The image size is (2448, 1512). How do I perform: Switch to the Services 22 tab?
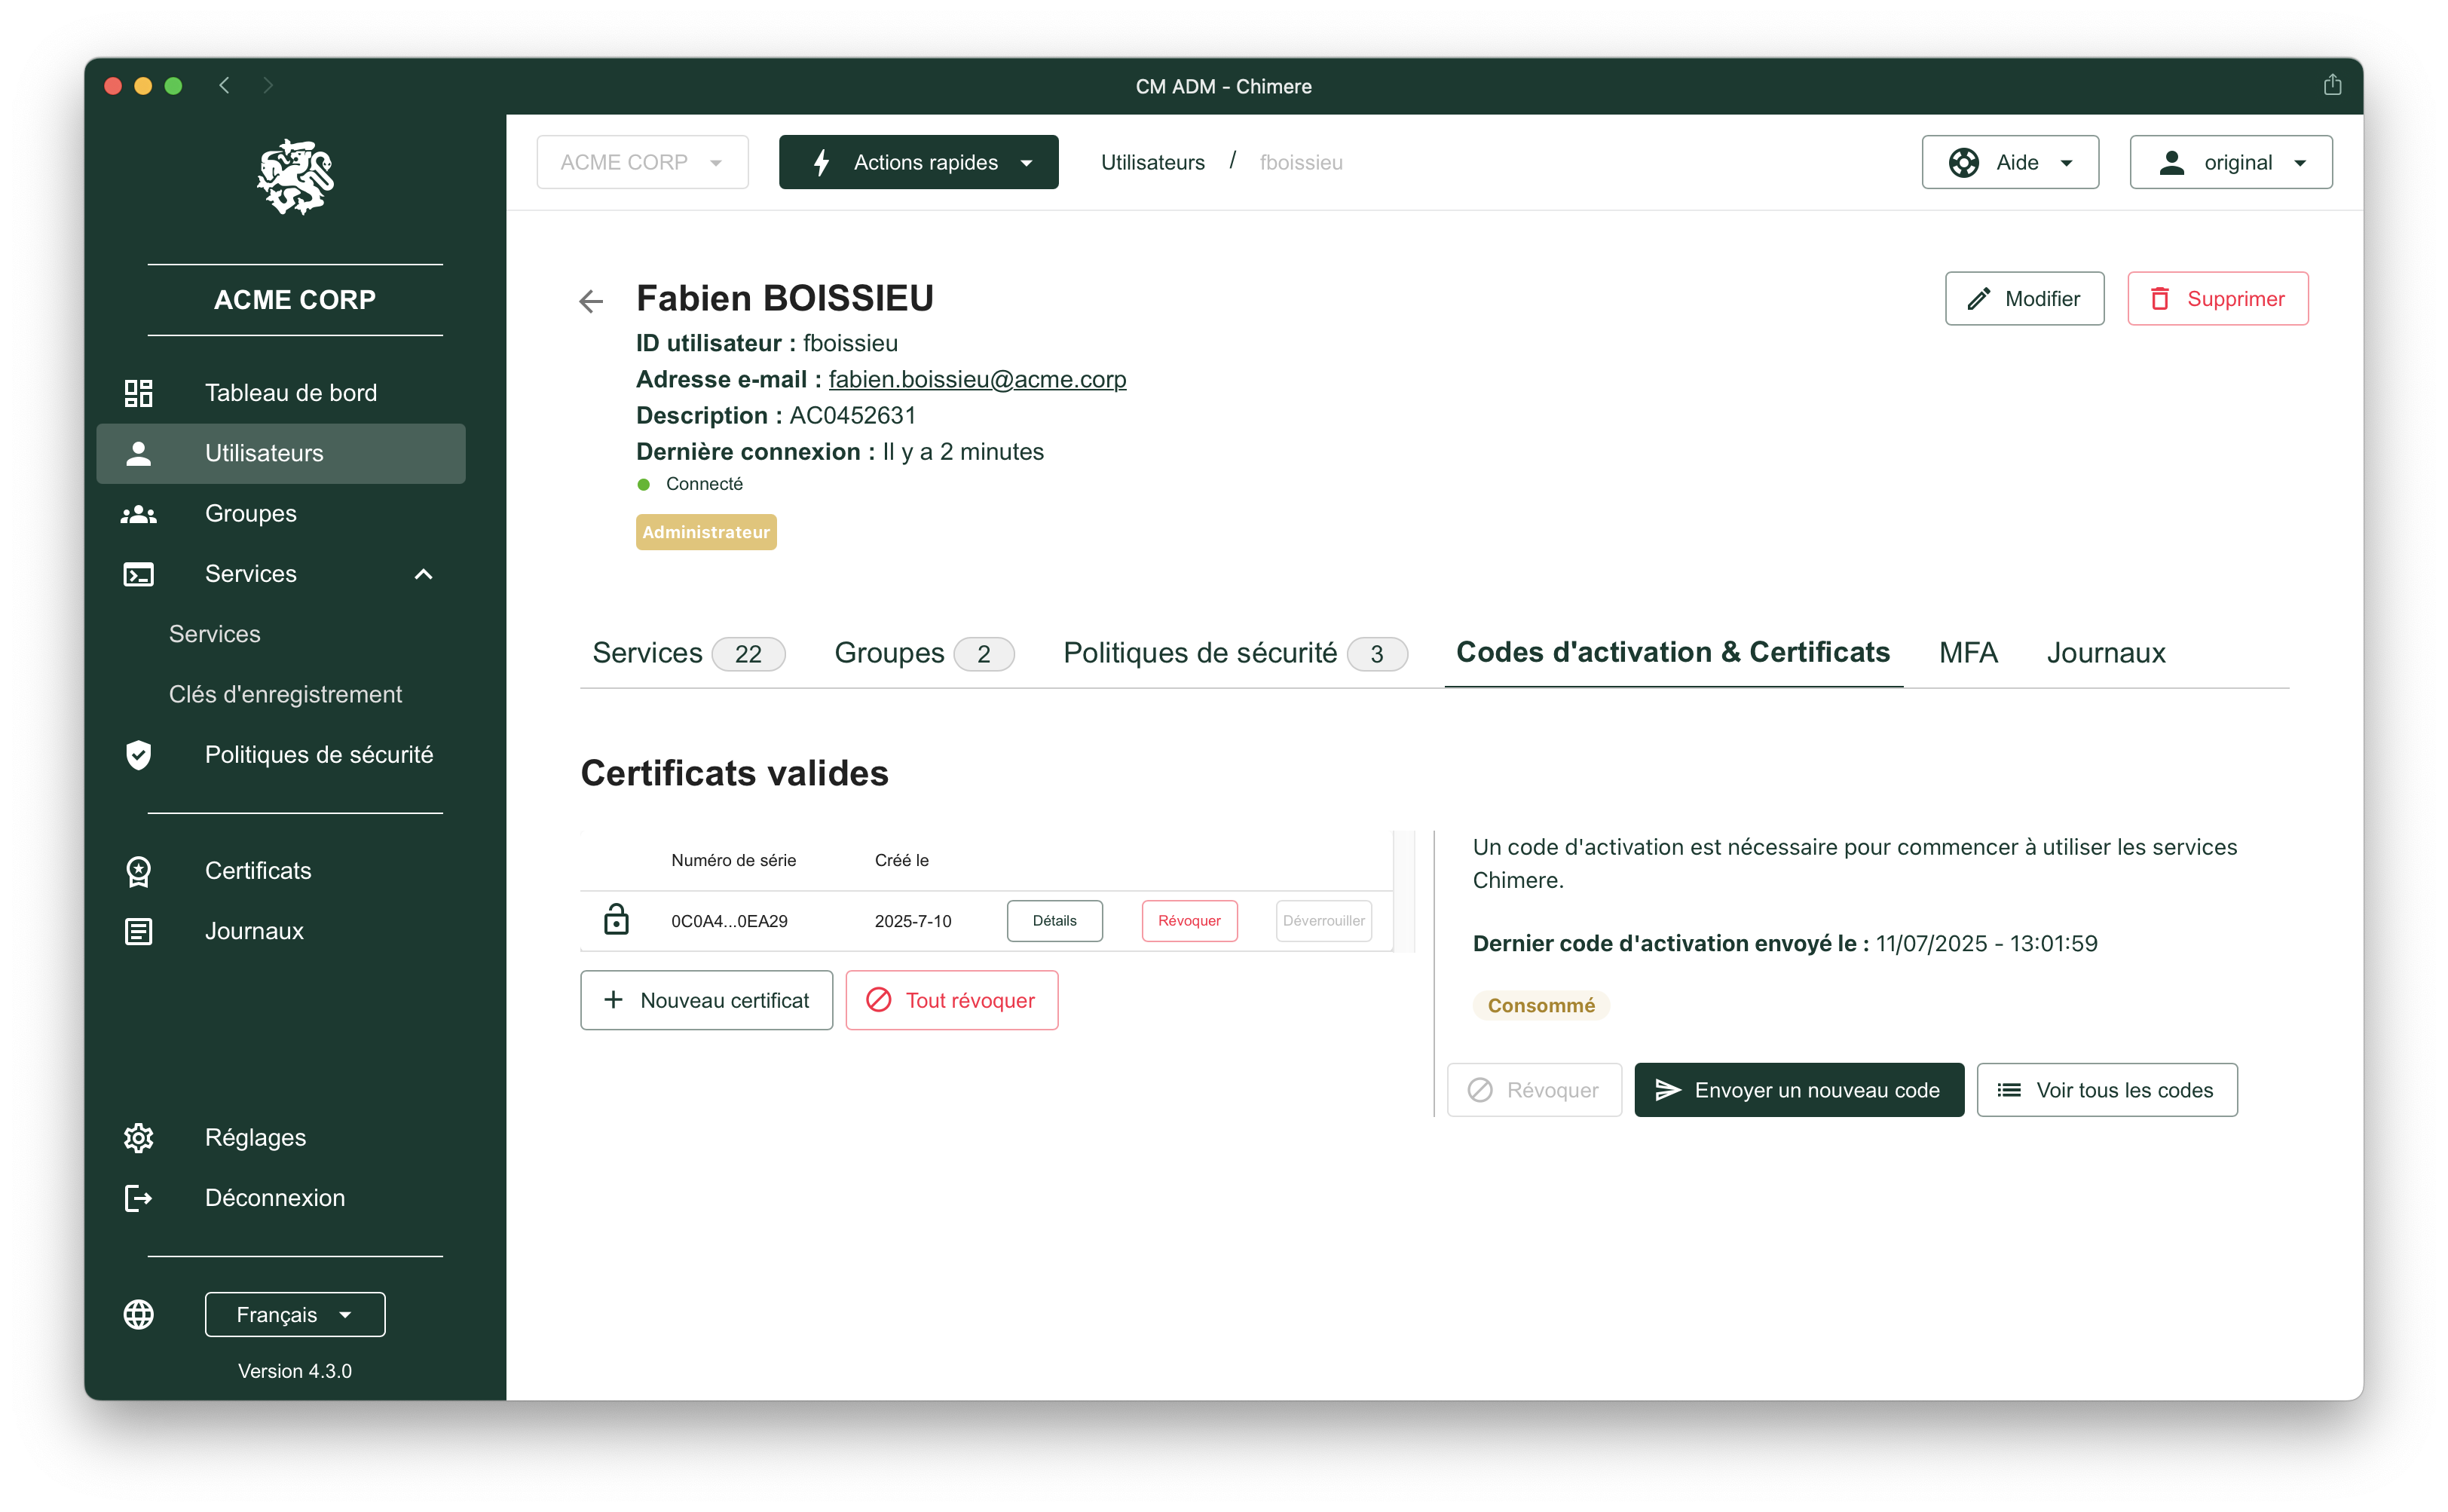click(x=688, y=653)
